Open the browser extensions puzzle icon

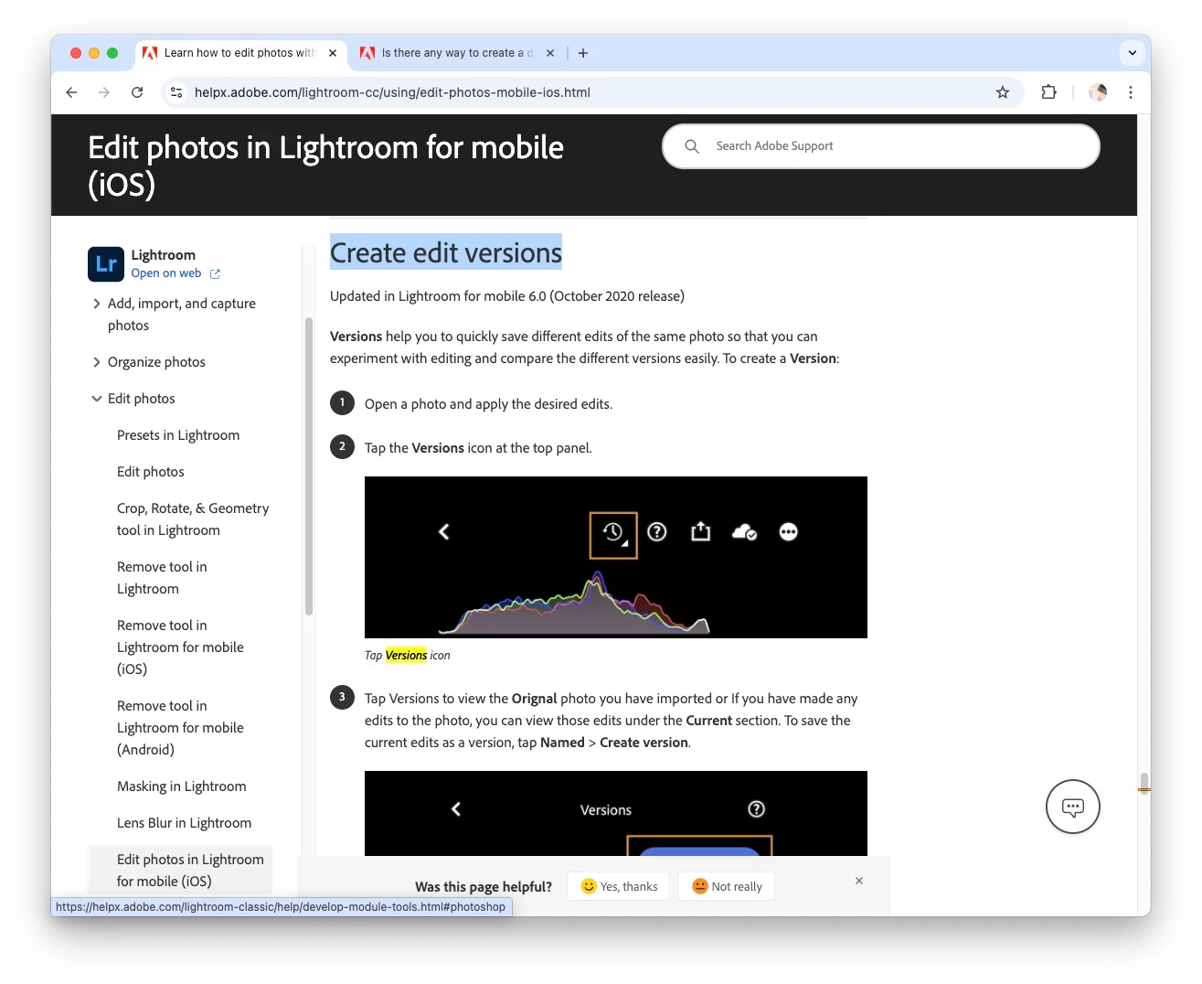(1049, 92)
